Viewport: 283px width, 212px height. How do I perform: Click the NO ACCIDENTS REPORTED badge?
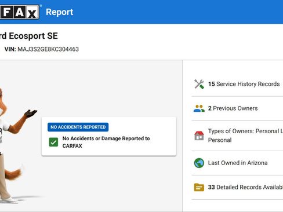(x=78, y=127)
